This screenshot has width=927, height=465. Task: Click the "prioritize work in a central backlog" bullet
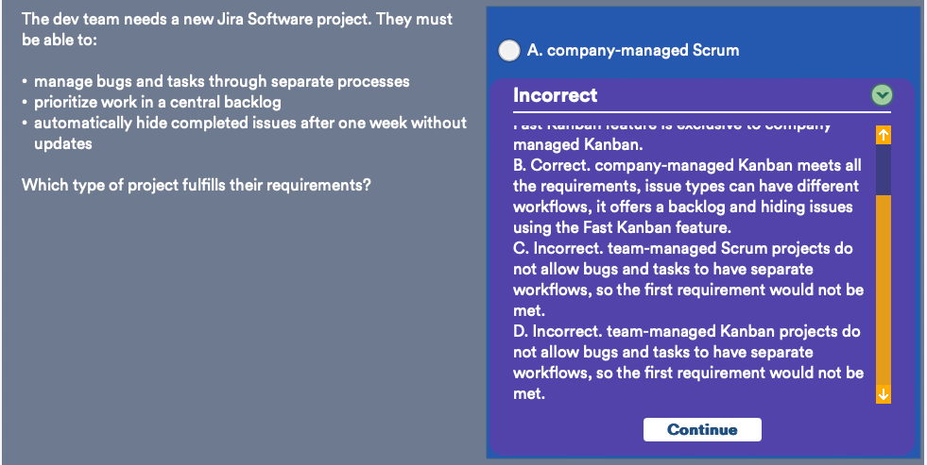157,102
